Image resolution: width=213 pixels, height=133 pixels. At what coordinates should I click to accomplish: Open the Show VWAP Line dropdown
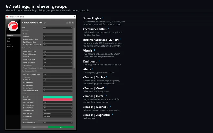tap(58, 108)
